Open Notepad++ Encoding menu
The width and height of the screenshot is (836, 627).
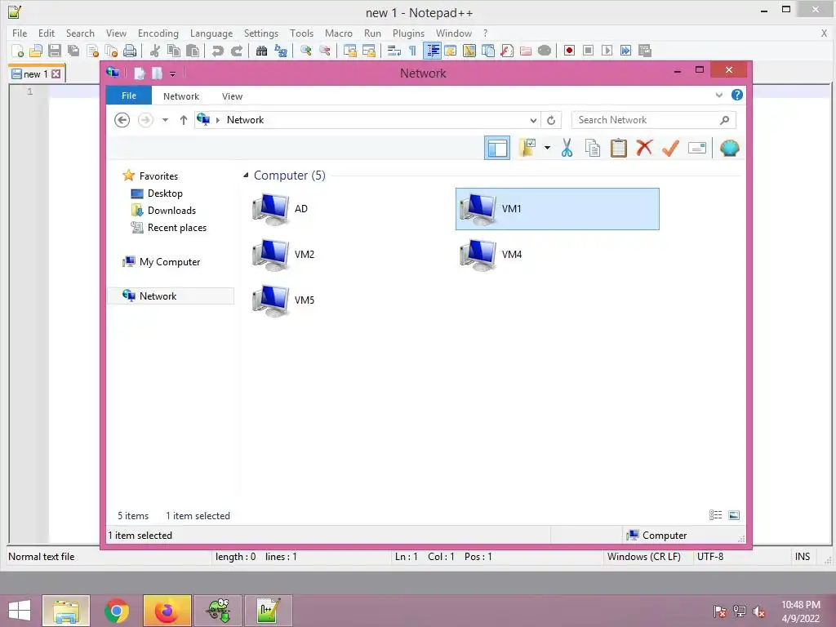158,33
